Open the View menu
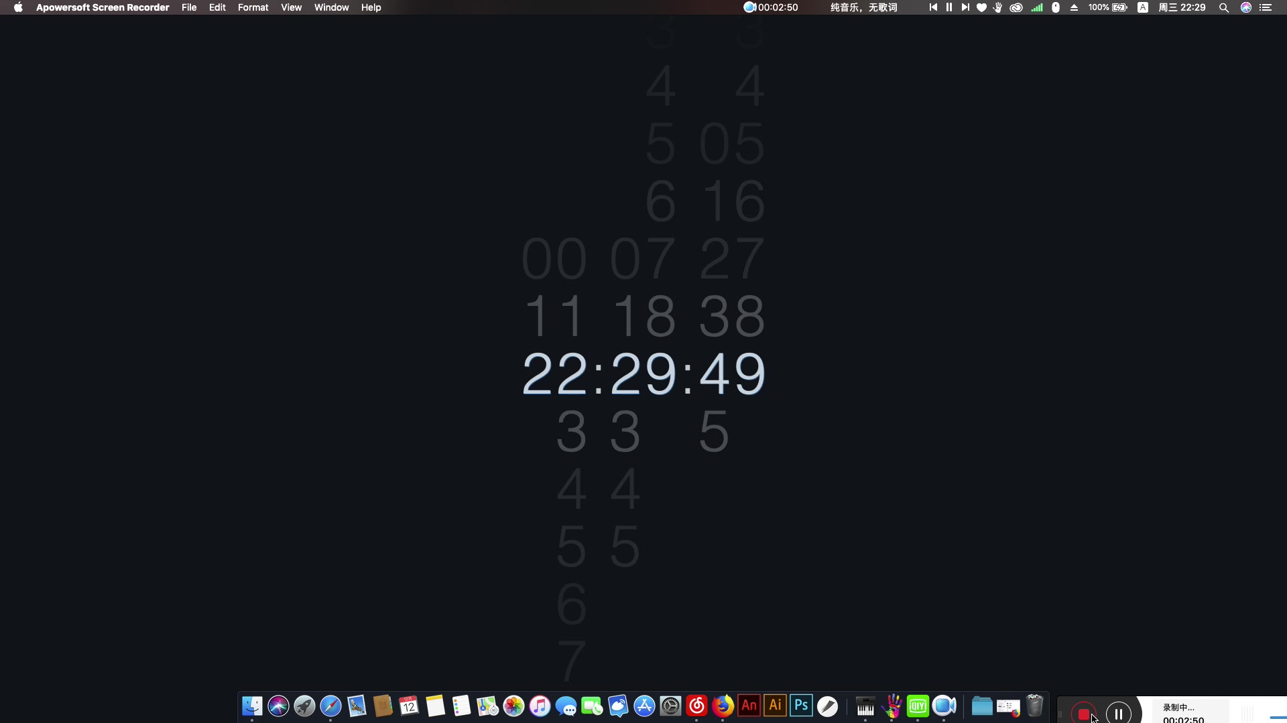The width and height of the screenshot is (1287, 723). pos(291,7)
